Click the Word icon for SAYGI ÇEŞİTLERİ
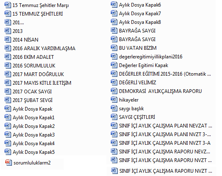The width and height of the screenshot is (222, 176). point(114,117)
